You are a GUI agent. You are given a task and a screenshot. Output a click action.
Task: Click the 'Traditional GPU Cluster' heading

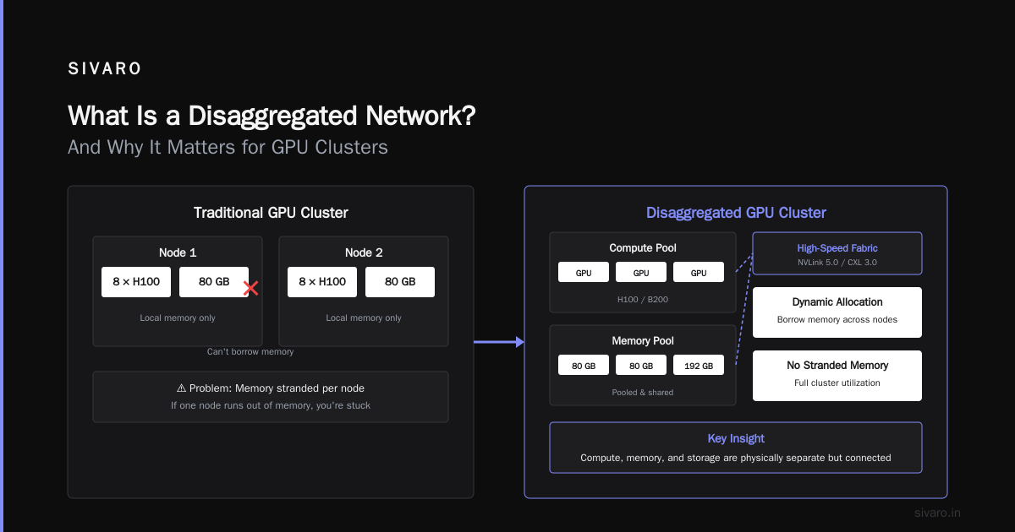(271, 213)
